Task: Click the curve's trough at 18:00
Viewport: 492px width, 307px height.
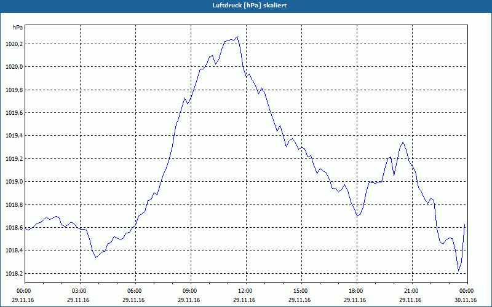Action: (357, 216)
